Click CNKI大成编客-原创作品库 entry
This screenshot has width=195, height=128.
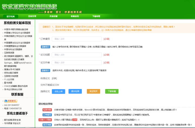pos(16,86)
